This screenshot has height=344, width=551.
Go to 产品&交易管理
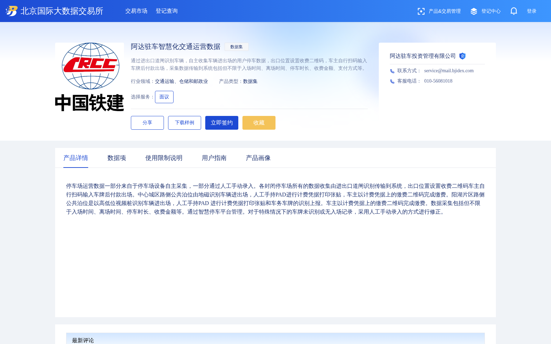pyautogui.click(x=445, y=11)
